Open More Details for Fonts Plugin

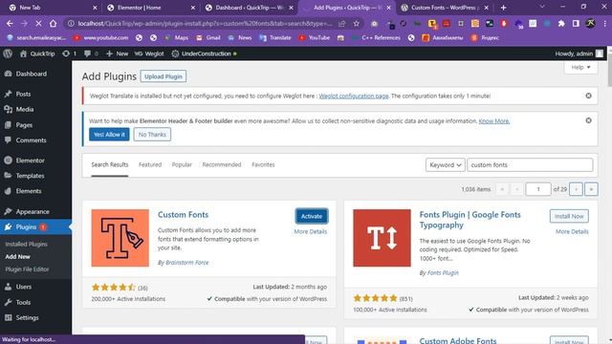tap(572, 231)
